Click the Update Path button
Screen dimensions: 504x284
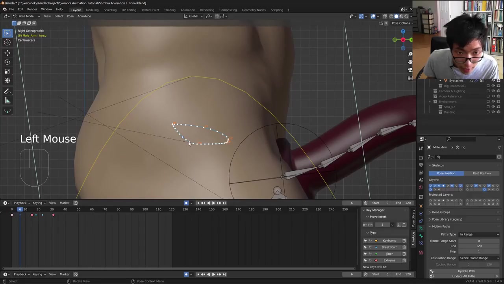pyautogui.click(x=466, y=271)
